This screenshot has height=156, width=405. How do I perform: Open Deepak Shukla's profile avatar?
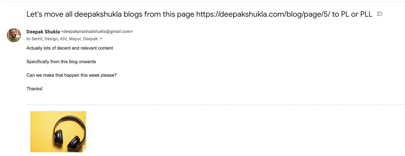(x=14, y=35)
